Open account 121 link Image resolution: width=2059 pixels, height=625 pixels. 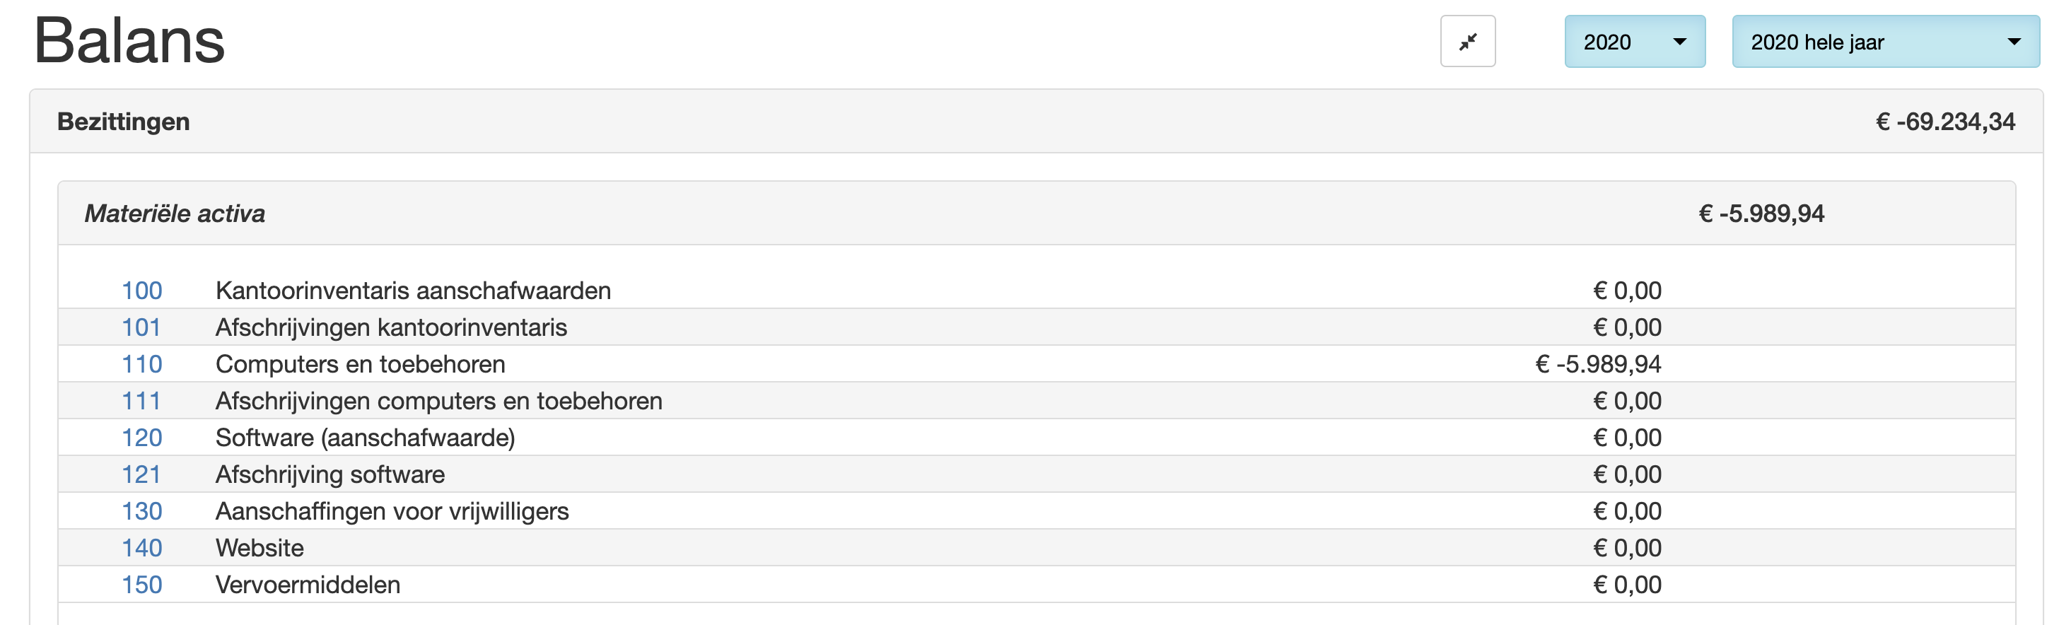coord(141,474)
